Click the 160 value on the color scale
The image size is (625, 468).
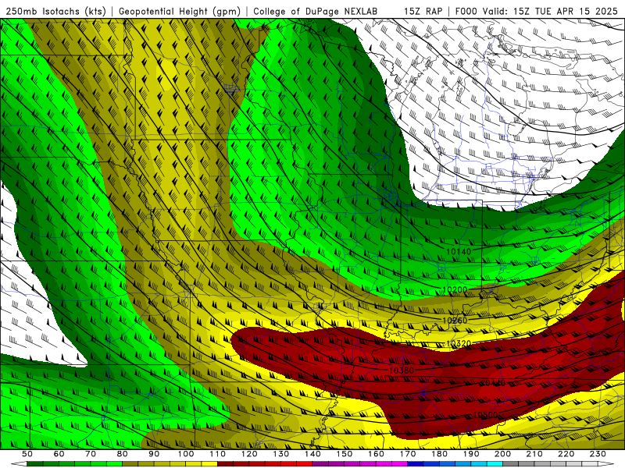376,454
